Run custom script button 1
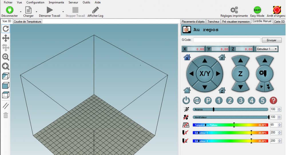Viewport: 286px width, 155px height. 219,100
